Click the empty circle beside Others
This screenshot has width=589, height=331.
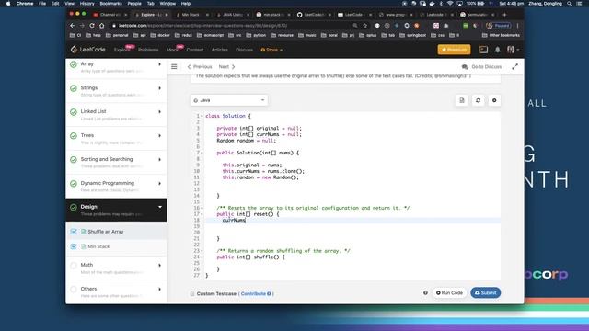click(74, 290)
